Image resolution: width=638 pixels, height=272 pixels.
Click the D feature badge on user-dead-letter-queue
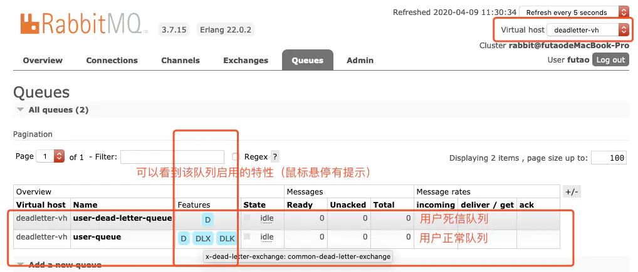[207, 220]
